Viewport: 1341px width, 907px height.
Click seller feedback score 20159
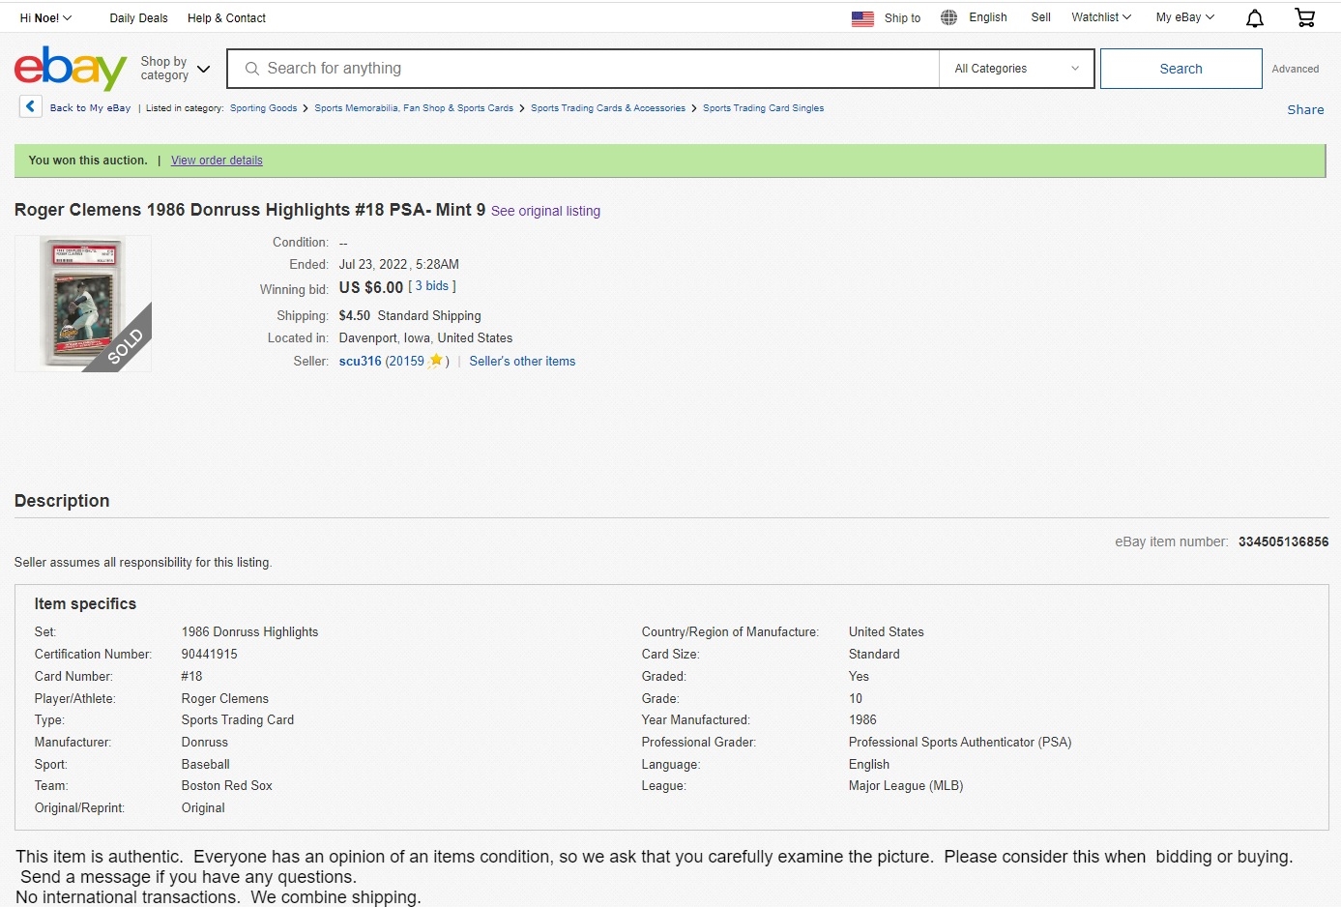pos(406,361)
